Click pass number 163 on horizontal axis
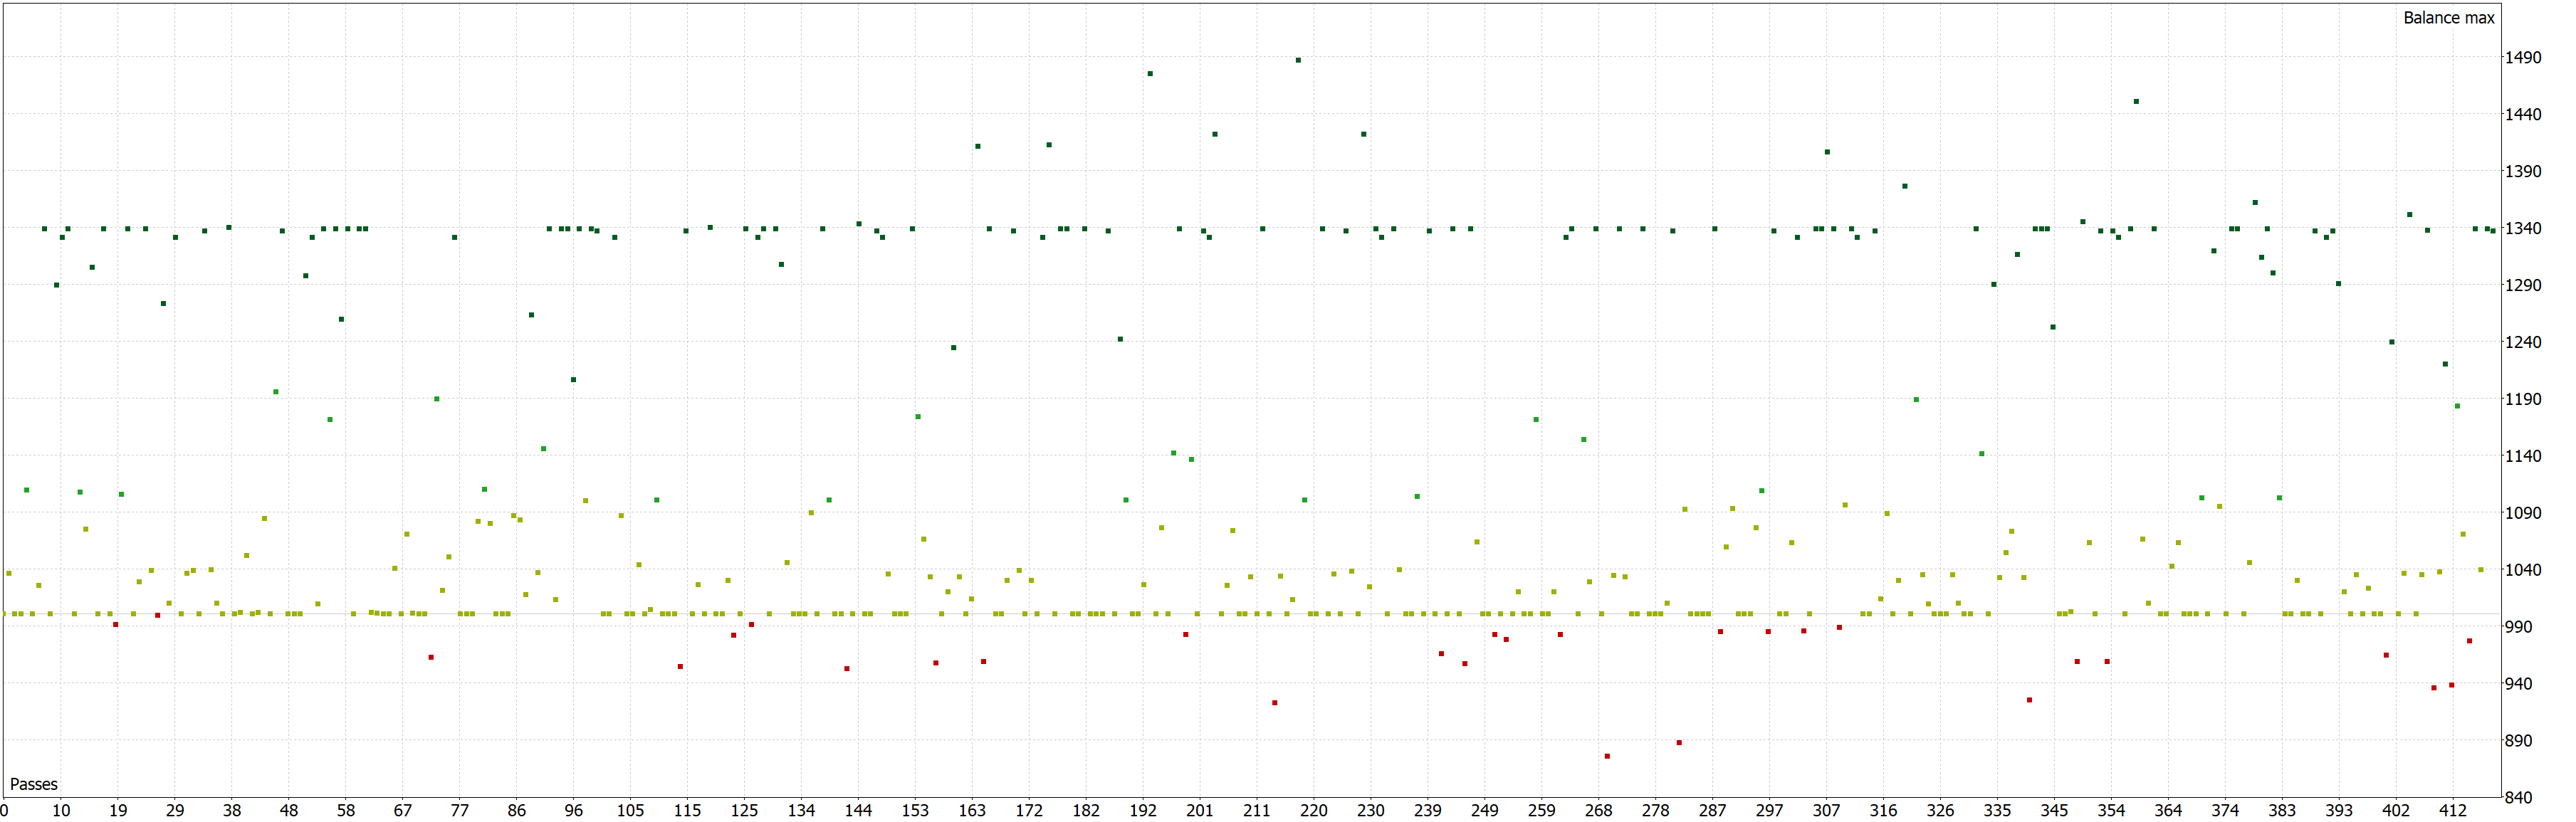This screenshot has height=822, width=2576. pyautogui.click(x=972, y=811)
